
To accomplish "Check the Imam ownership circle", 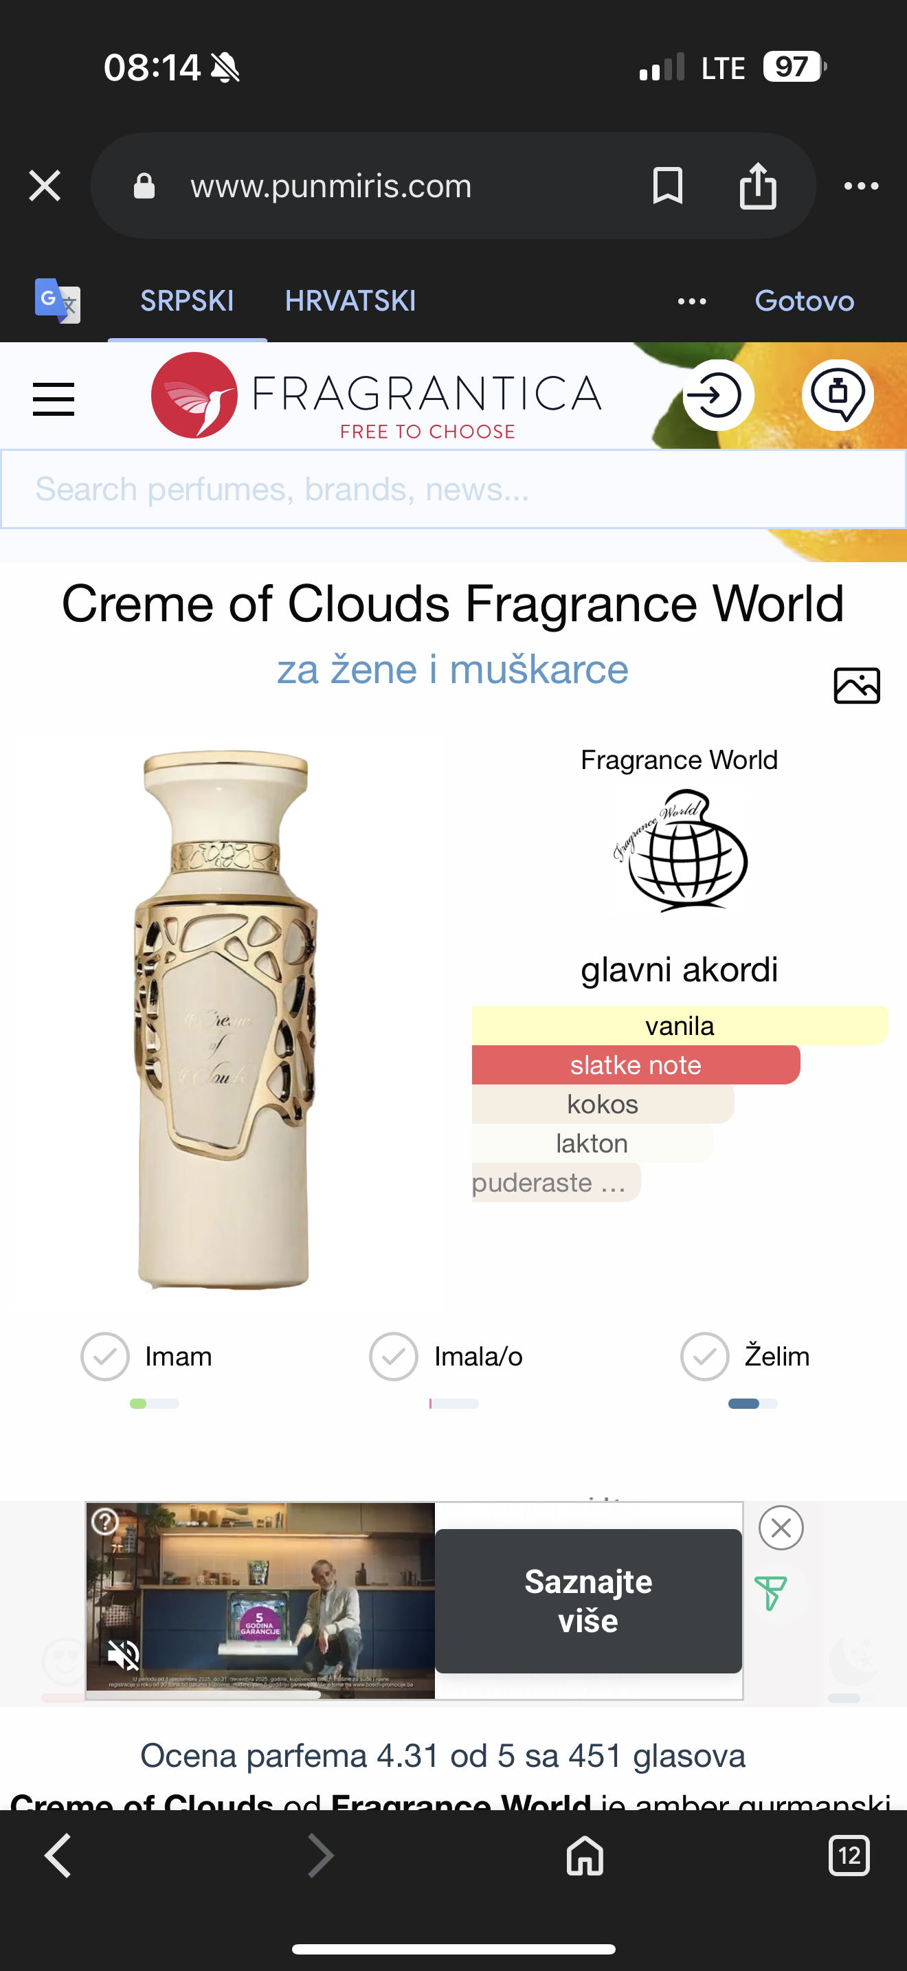I will 104,1356.
